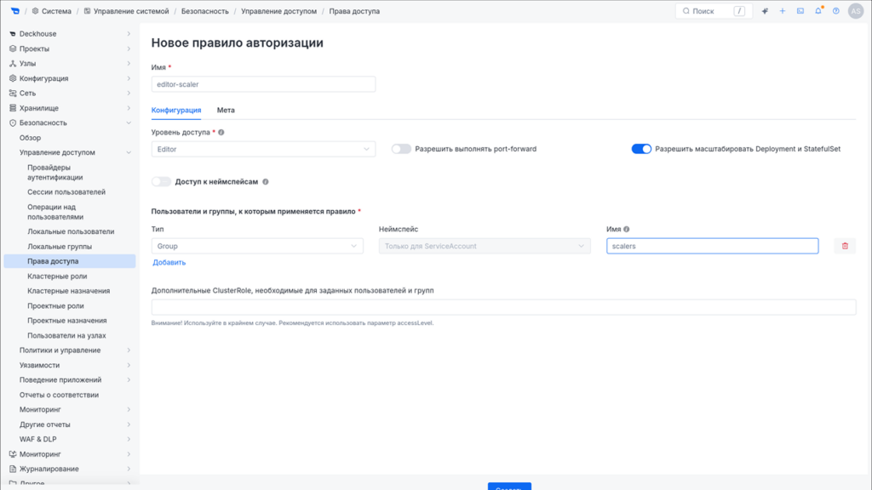Viewport: 872px width, 490px height.
Task: Open the AS user avatar
Action: pyautogui.click(x=855, y=11)
